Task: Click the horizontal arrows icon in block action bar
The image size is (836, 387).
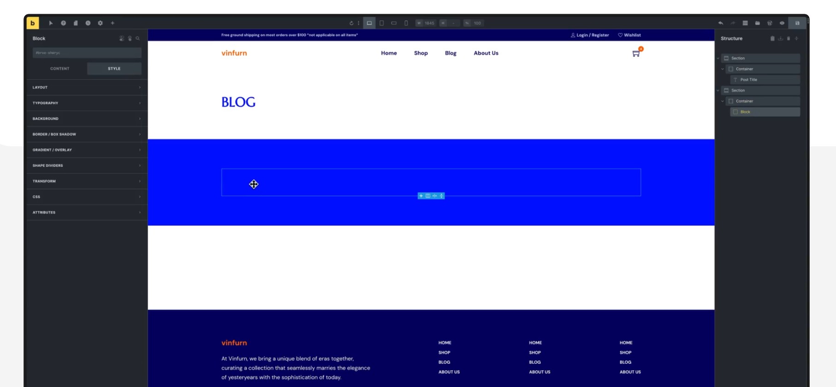Action: click(434, 196)
